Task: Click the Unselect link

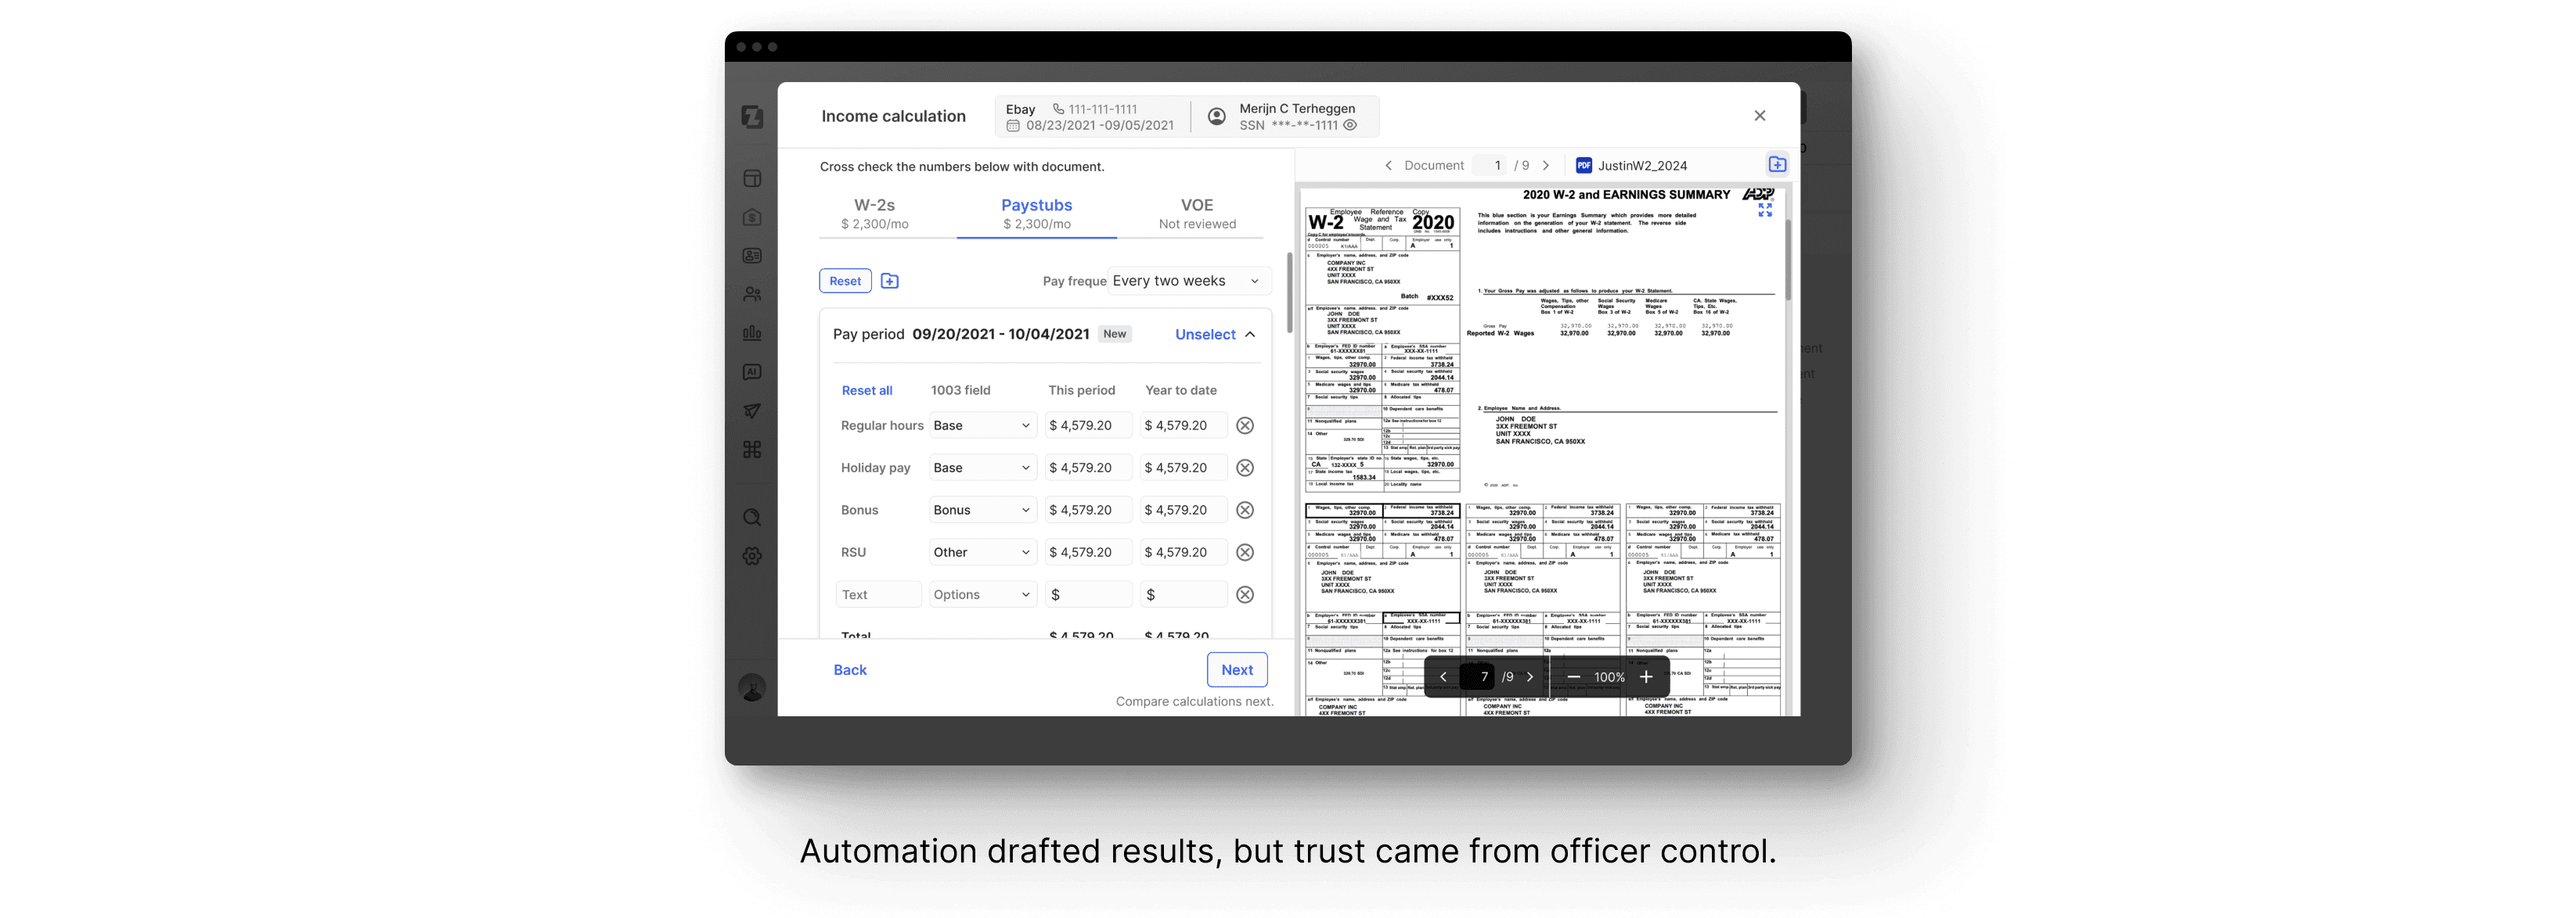Action: [1204, 335]
